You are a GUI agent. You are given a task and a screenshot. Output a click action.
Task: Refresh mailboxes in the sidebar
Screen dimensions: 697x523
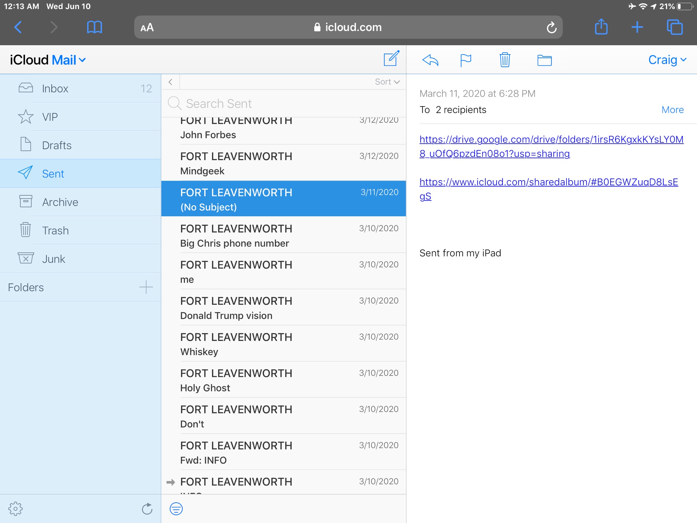point(147,509)
